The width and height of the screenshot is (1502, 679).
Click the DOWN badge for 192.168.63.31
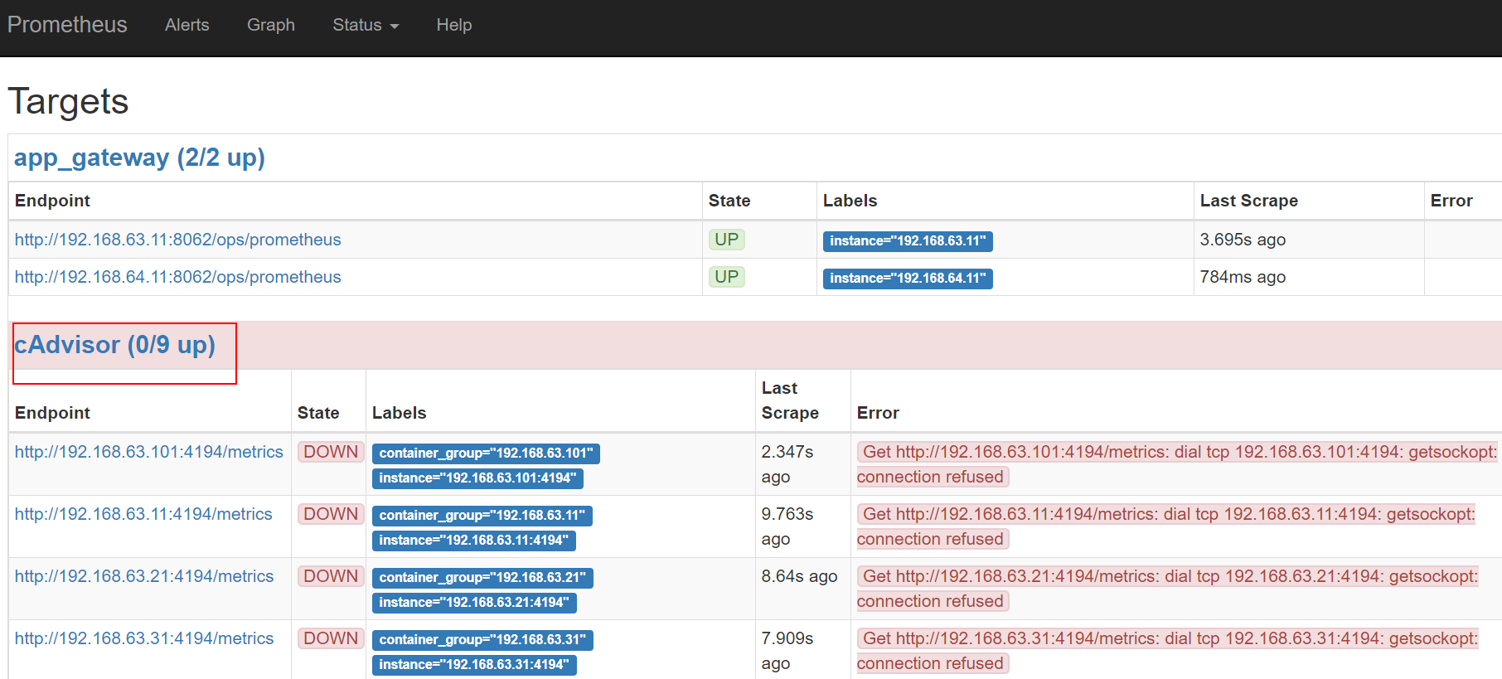tap(331, 638)
